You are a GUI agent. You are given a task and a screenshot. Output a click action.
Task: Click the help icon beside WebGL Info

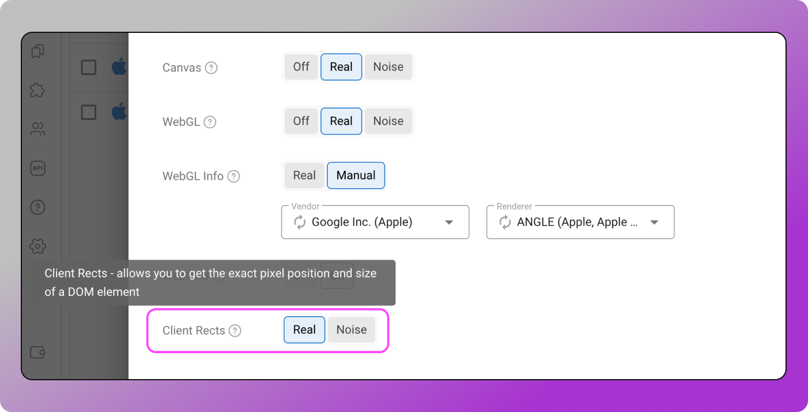click(233, 176)
